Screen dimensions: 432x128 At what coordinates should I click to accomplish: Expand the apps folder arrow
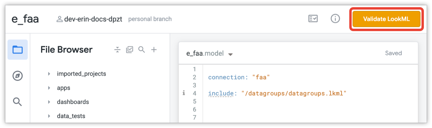pos(49,88)
